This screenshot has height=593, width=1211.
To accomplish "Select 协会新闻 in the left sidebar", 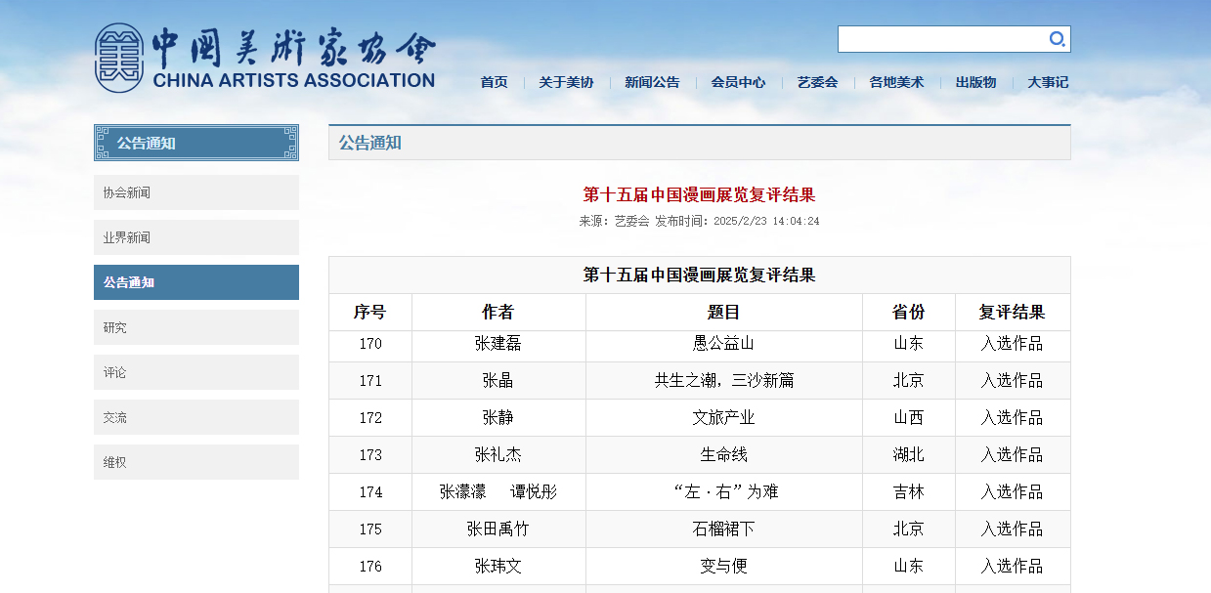I will pos(195,192).
